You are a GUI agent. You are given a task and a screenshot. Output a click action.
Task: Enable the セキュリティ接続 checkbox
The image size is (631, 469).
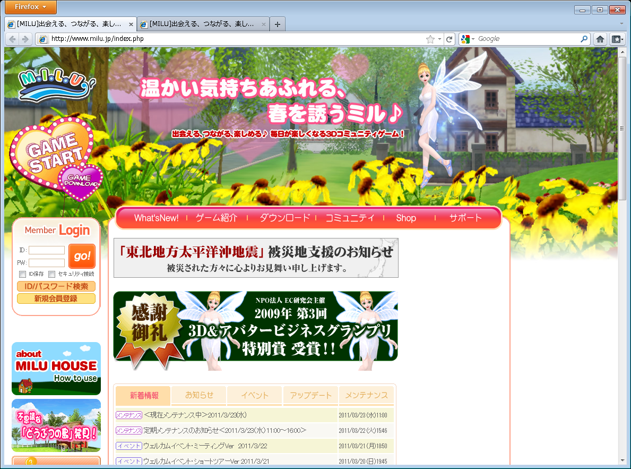[x=52, y=274]
